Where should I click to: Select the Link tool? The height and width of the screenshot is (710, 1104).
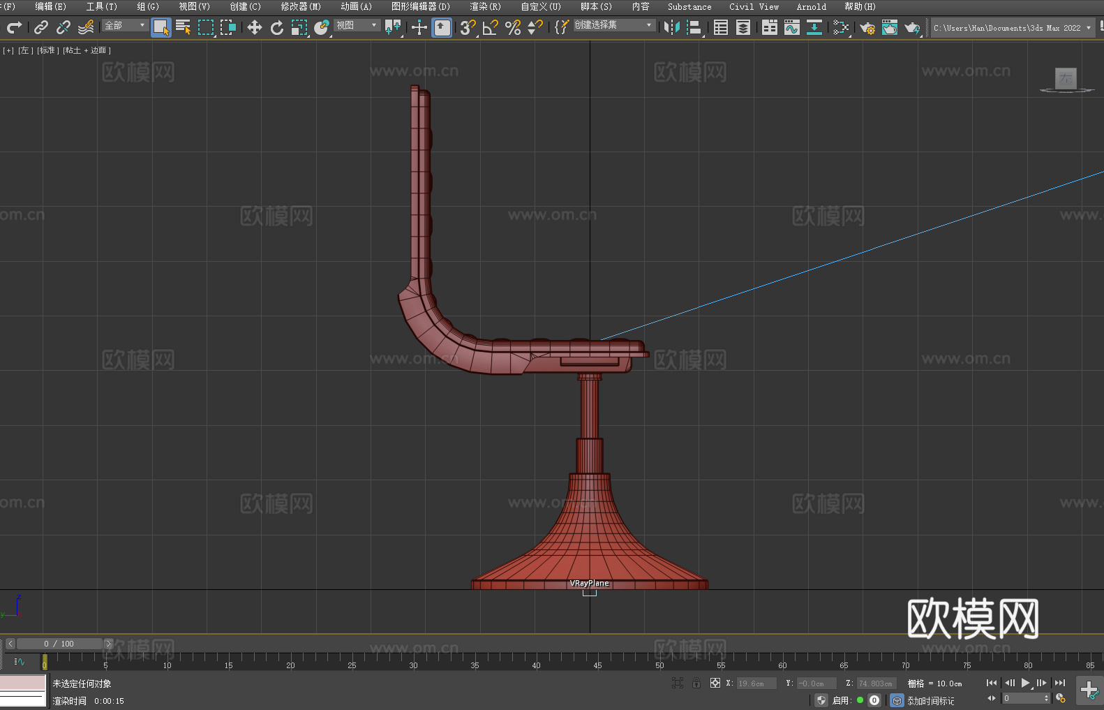coord(41,27)
